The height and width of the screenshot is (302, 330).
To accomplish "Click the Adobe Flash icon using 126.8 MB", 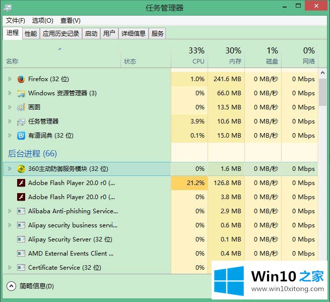I will pyautogui.click(x=21, y=183).
